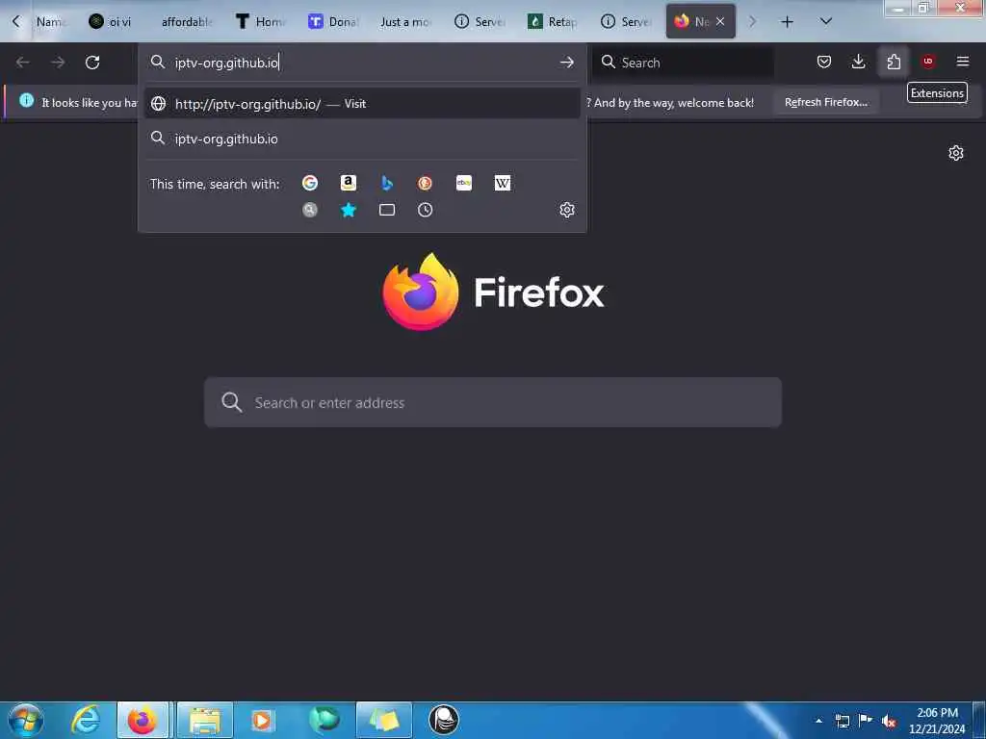Open new tab page personalize gear
The height and width of the screenshot is (739, 986).
tap(956, 153)
